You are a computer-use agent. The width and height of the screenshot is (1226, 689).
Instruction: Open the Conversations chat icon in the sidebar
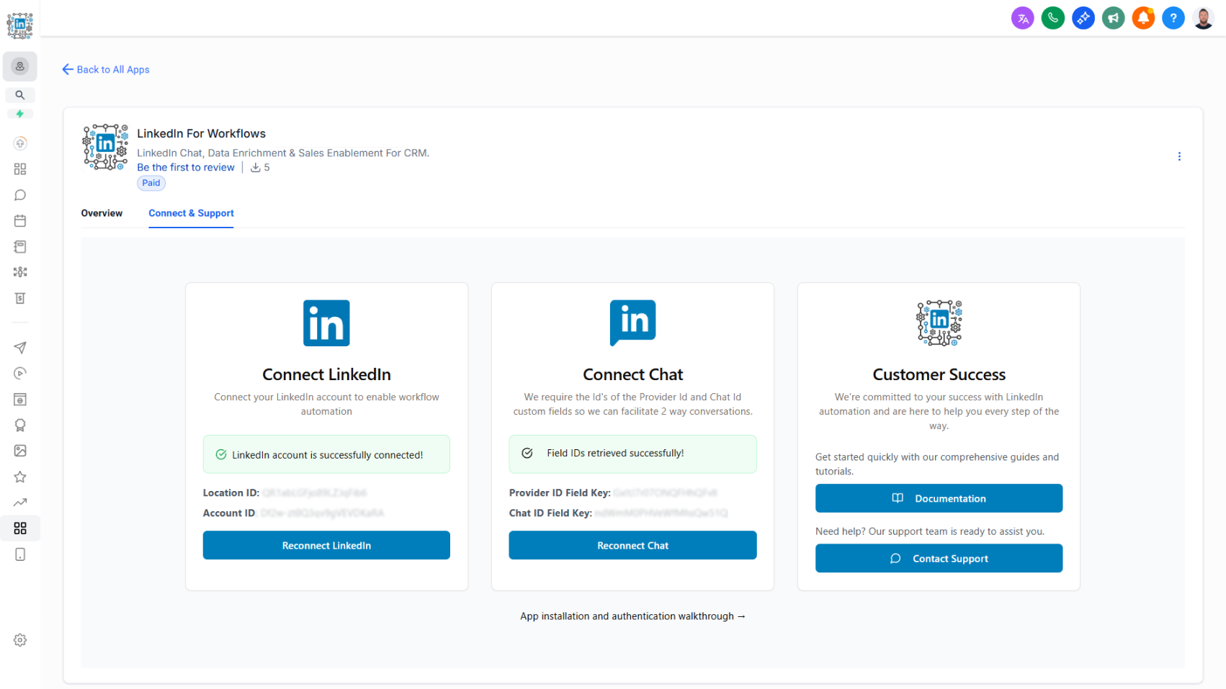point(20,194)
